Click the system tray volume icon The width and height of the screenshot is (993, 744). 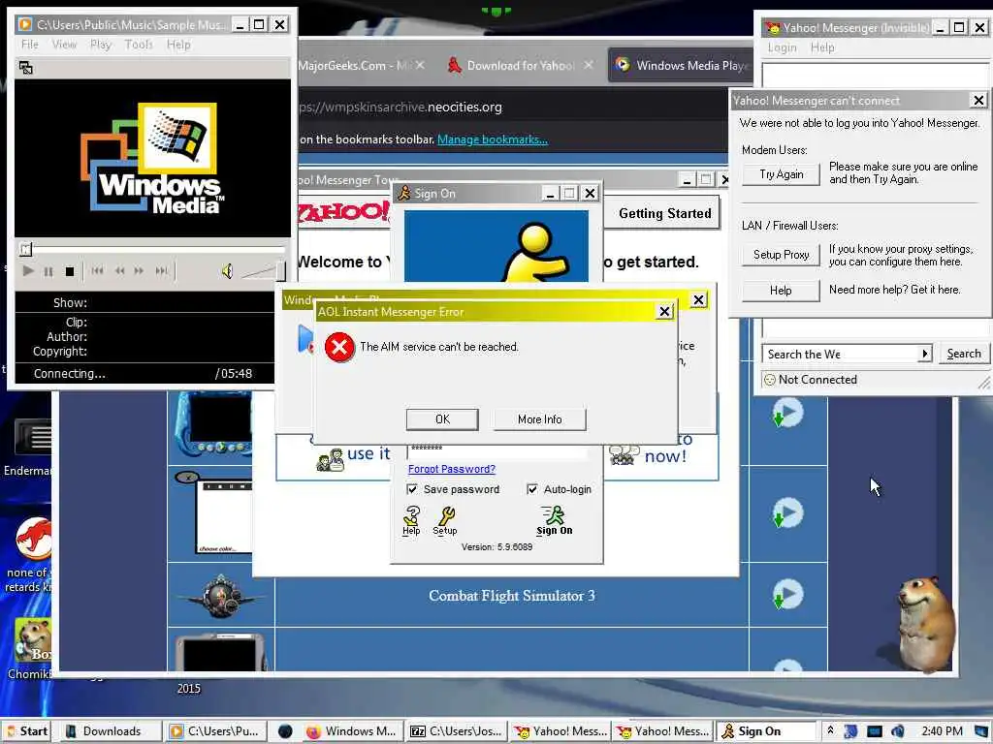[x=897, y=731]
